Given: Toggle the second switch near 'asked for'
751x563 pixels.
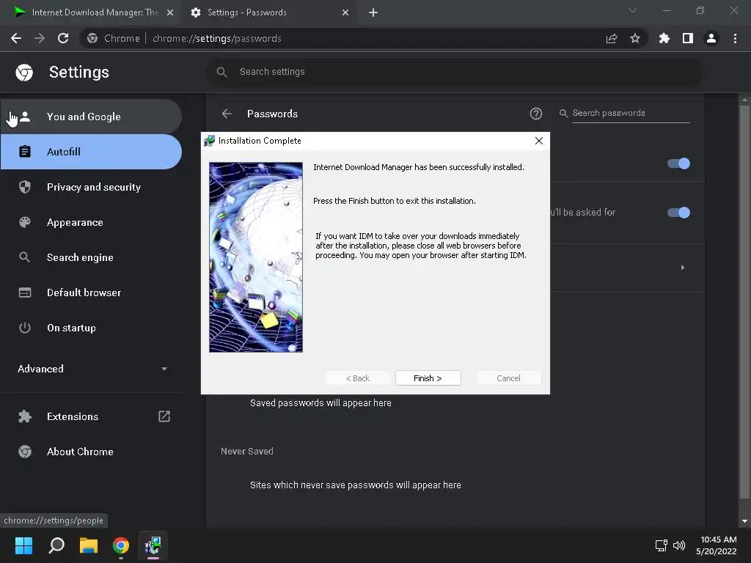Looking at the screenshot, I should pos(678,213).
